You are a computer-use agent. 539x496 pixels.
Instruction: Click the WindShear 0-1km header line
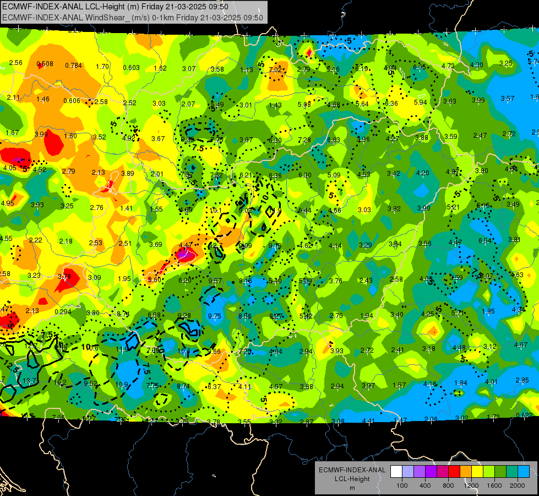[133, 18]
